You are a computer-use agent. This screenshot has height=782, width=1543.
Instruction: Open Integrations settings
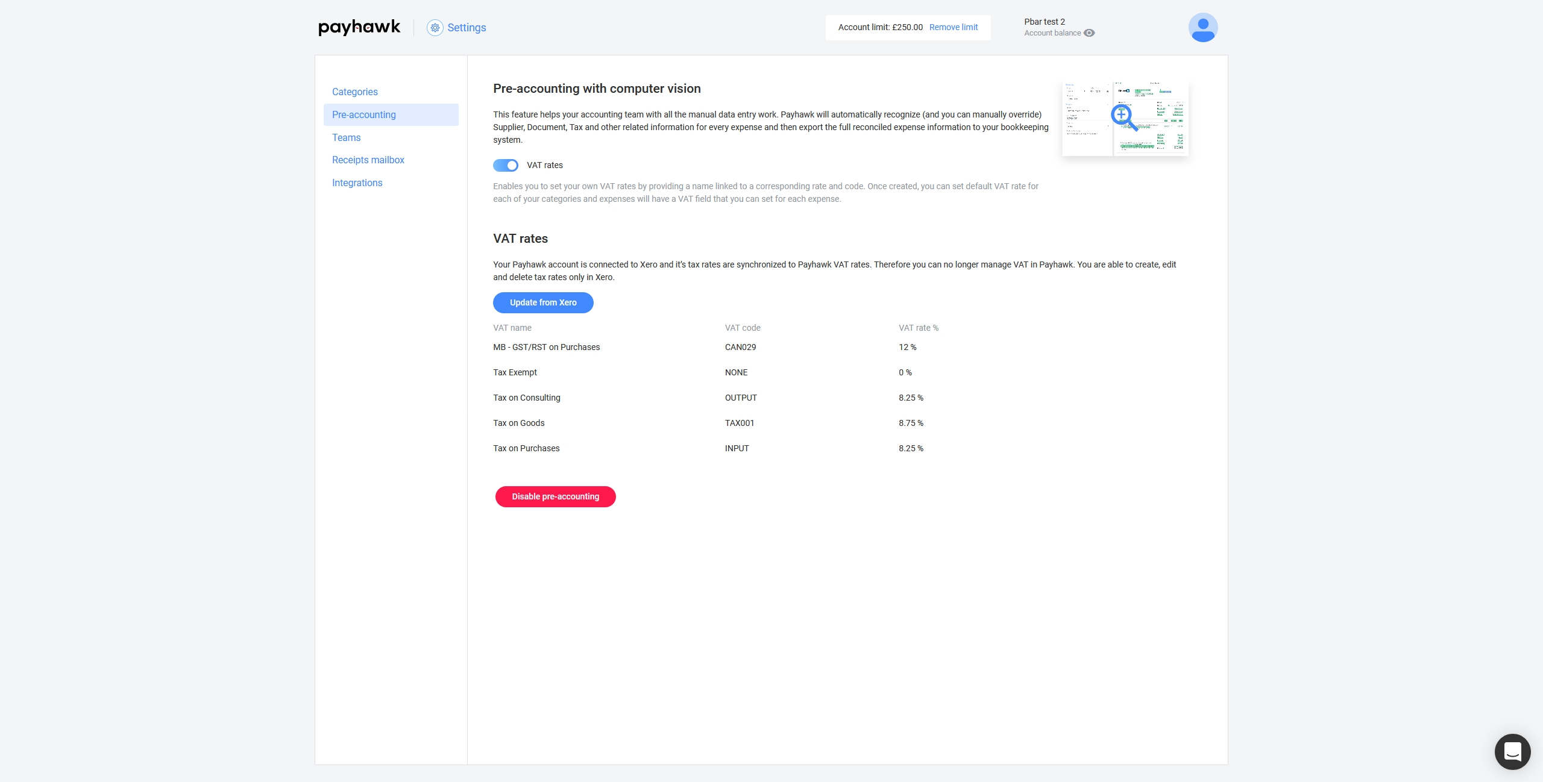pos(357,183)
